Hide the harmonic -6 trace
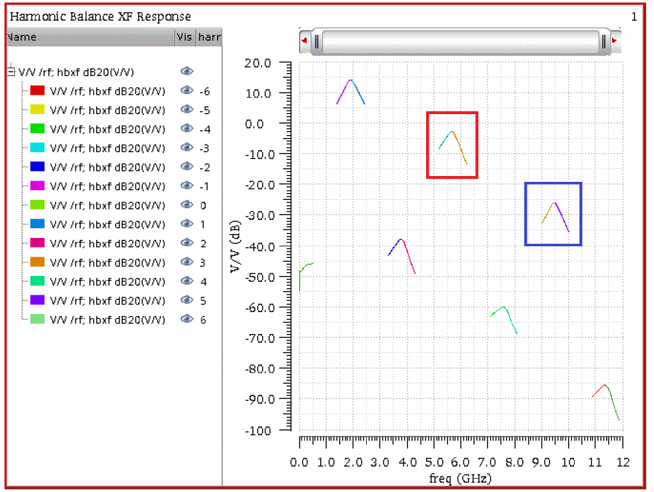 [x=187, y=90]
